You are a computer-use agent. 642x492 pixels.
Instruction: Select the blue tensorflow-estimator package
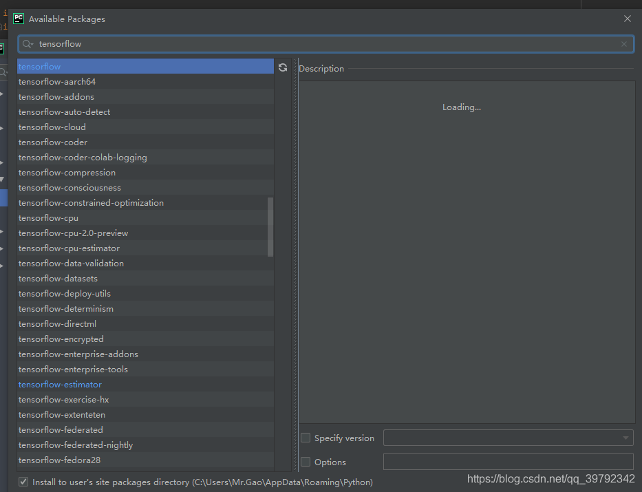(145, 385)
